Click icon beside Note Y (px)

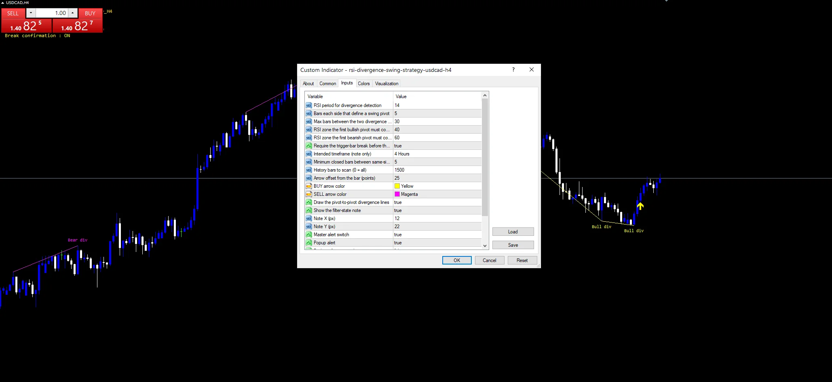309,227
